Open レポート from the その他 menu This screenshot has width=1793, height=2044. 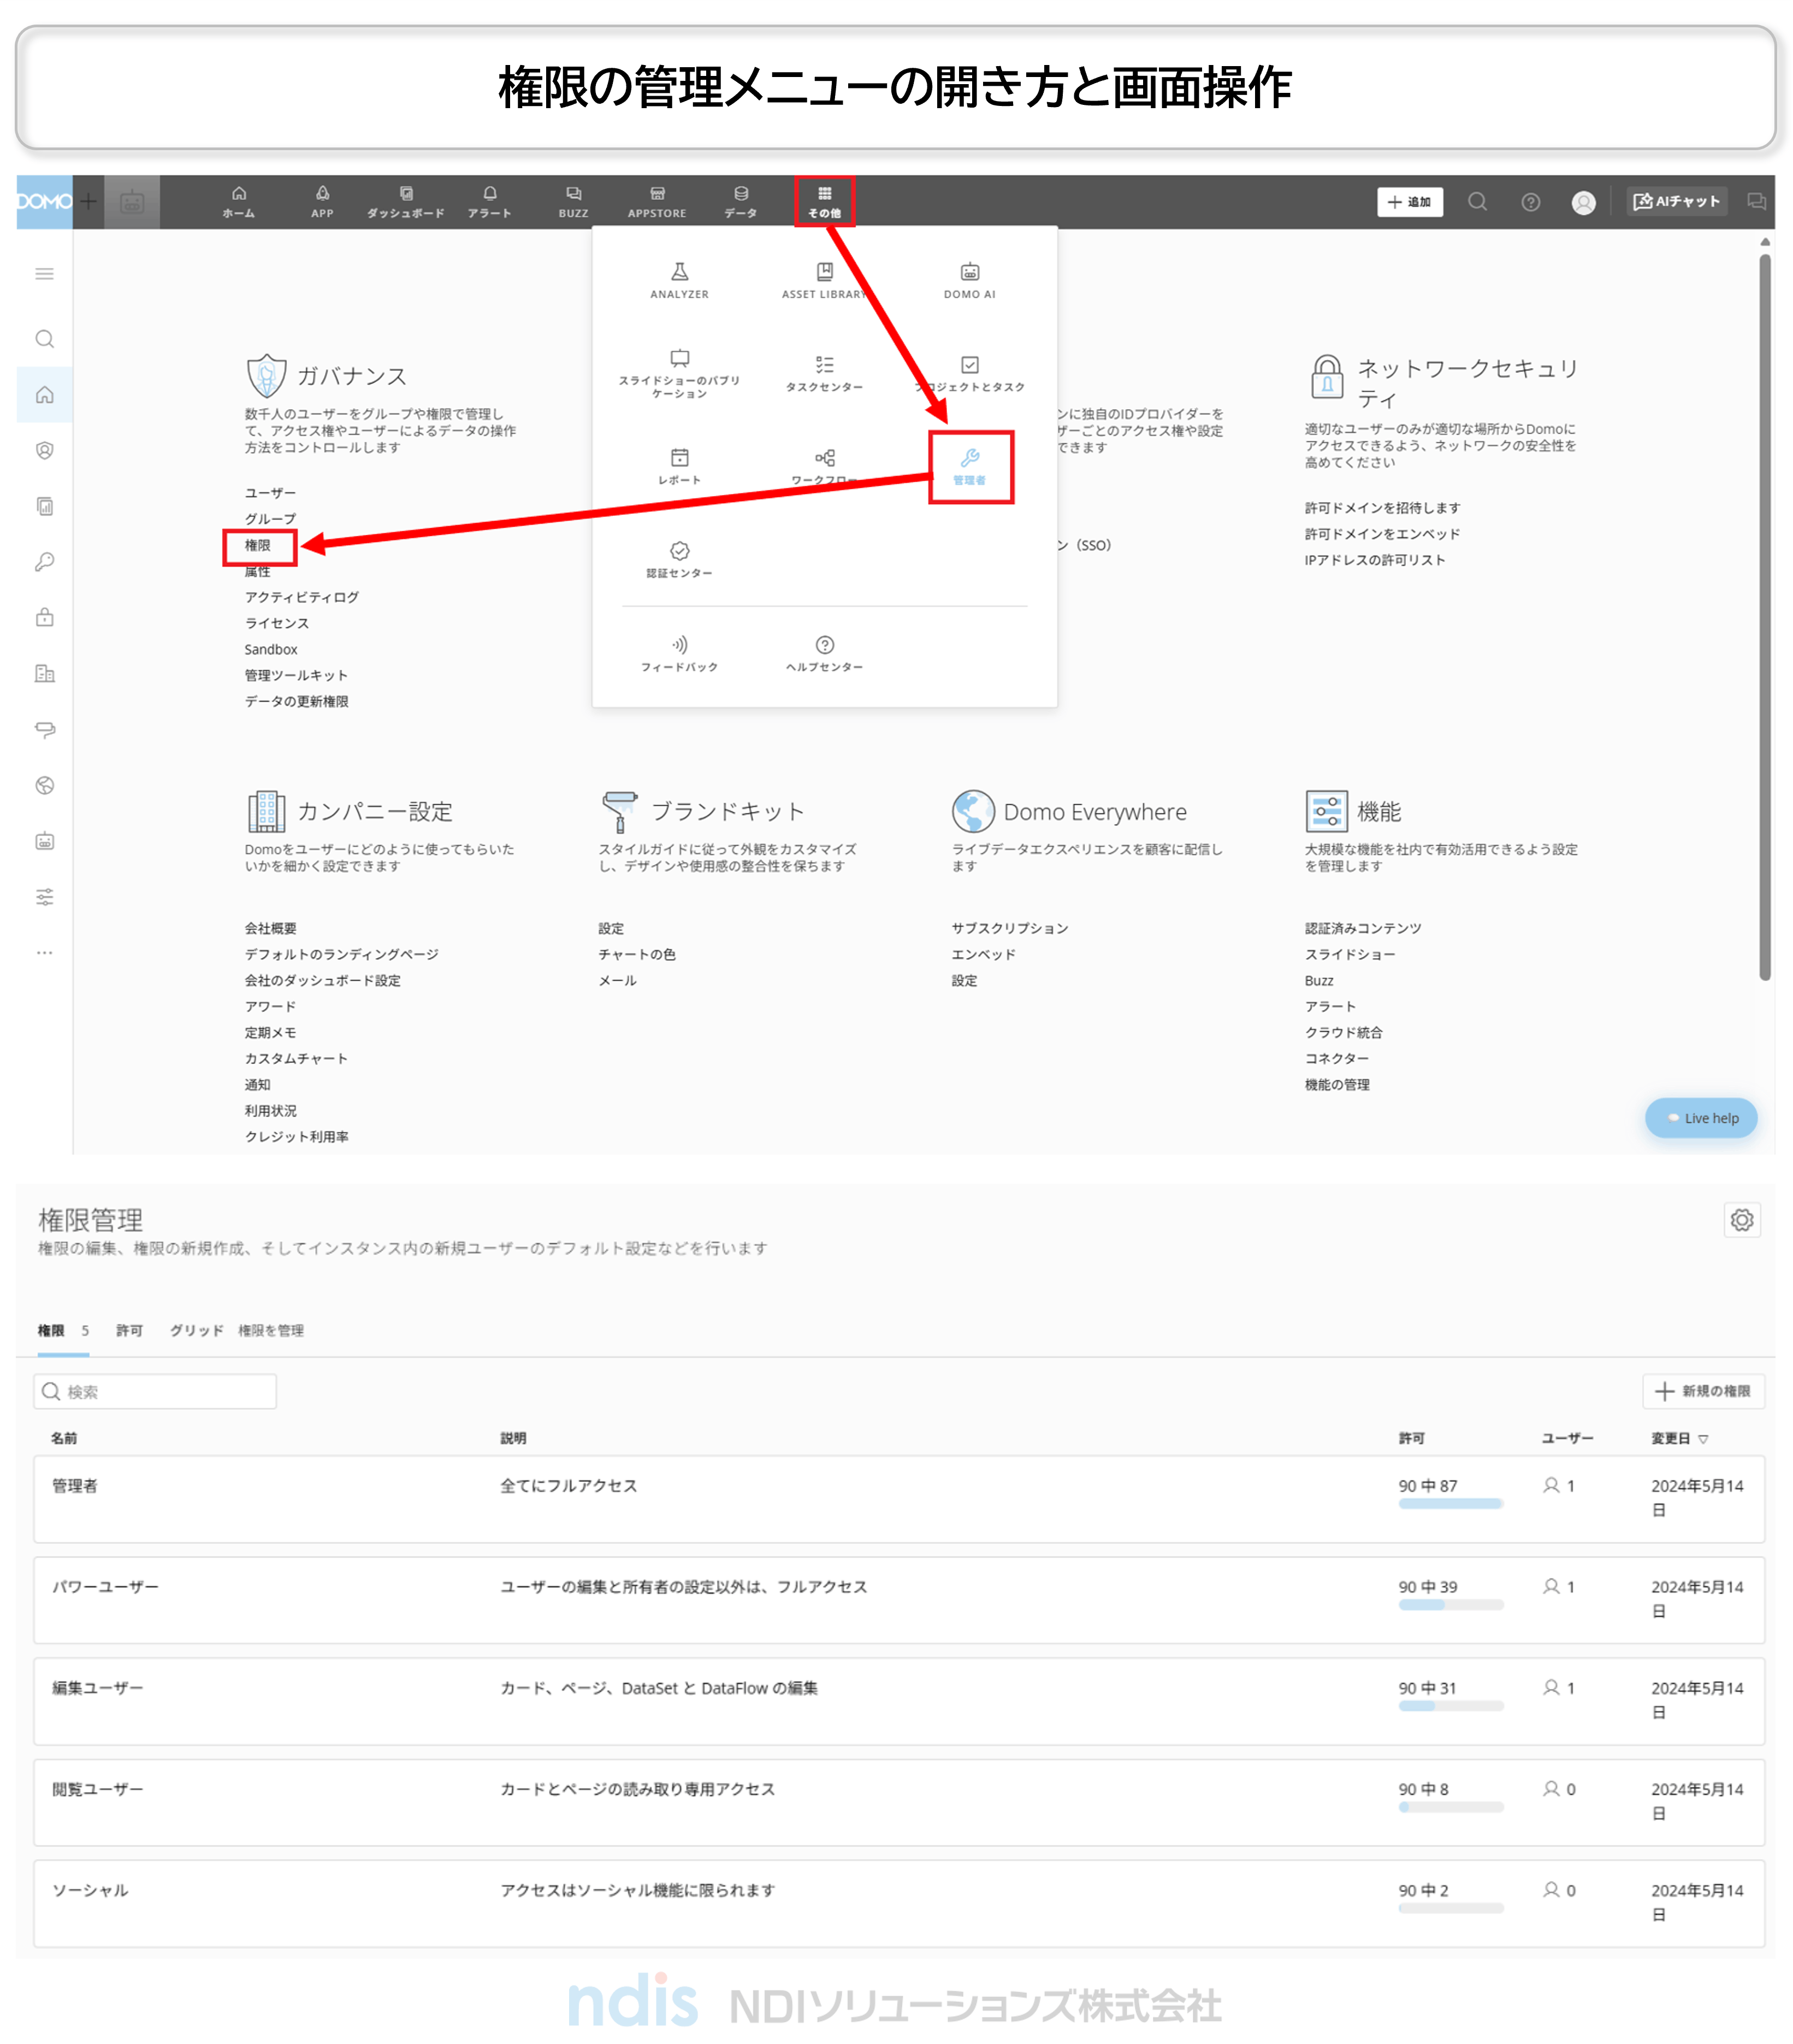pyautogui.click(x=679, y=466)
